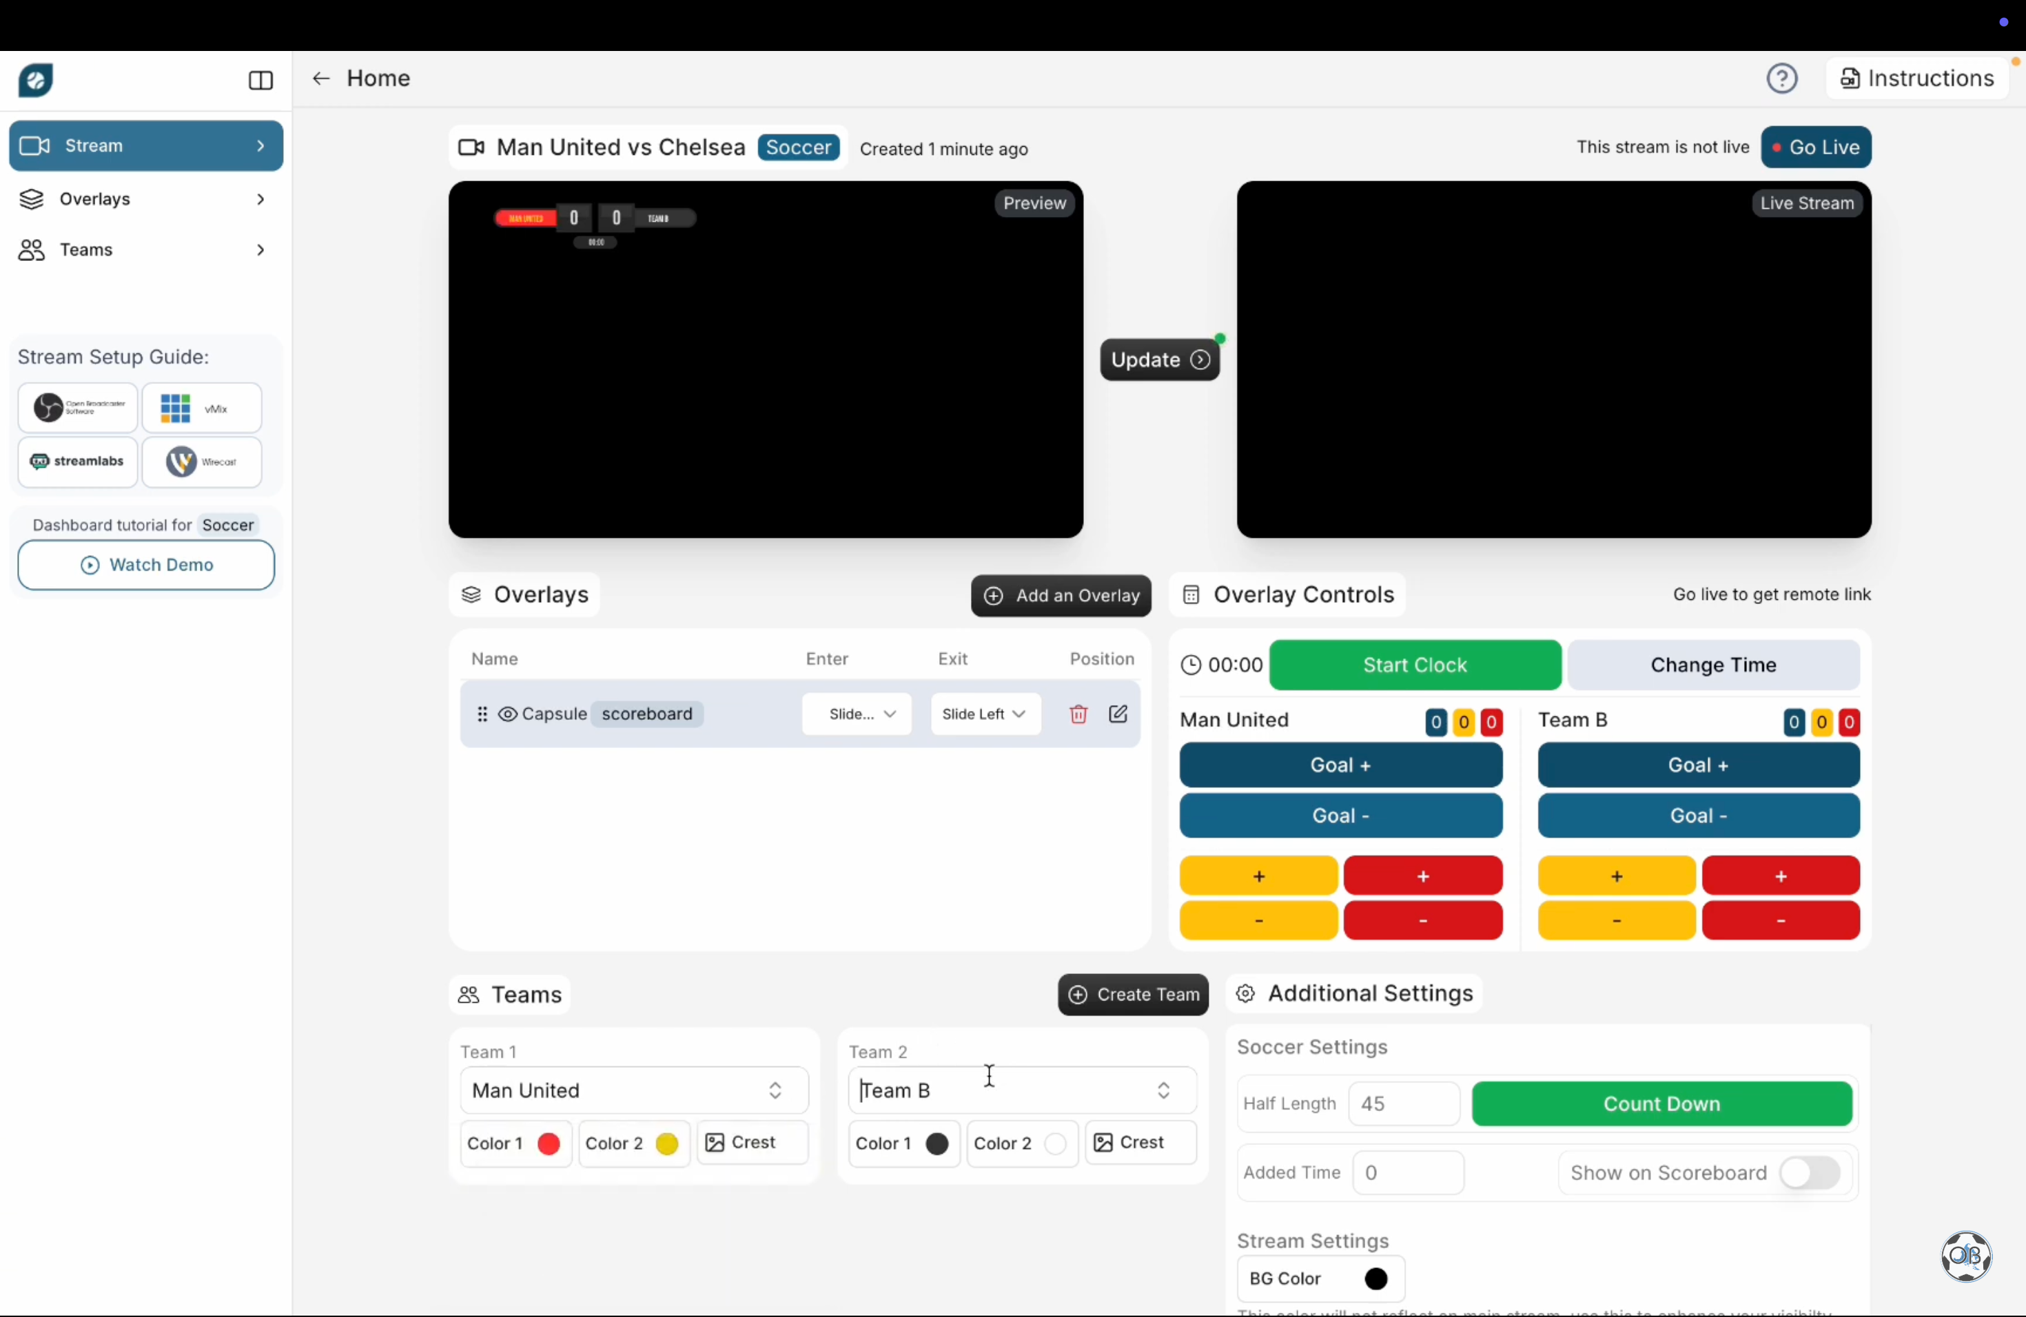2026x1317 pixels.
Task: Open Team 1 Man United selector
Action: tap(634, 1090)
